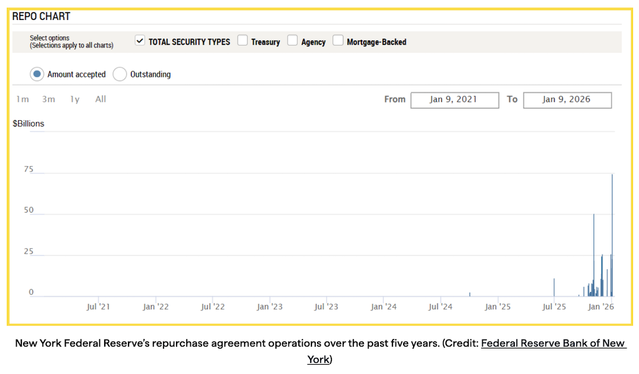
Task: Enable the Treasury checkbox
Action: [x=243, y=41]
